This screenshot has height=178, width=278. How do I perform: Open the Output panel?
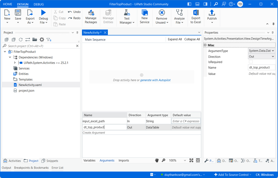[x=6, y=167]
